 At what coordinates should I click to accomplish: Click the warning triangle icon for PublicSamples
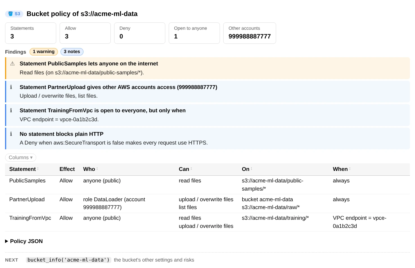coord(12,64)
